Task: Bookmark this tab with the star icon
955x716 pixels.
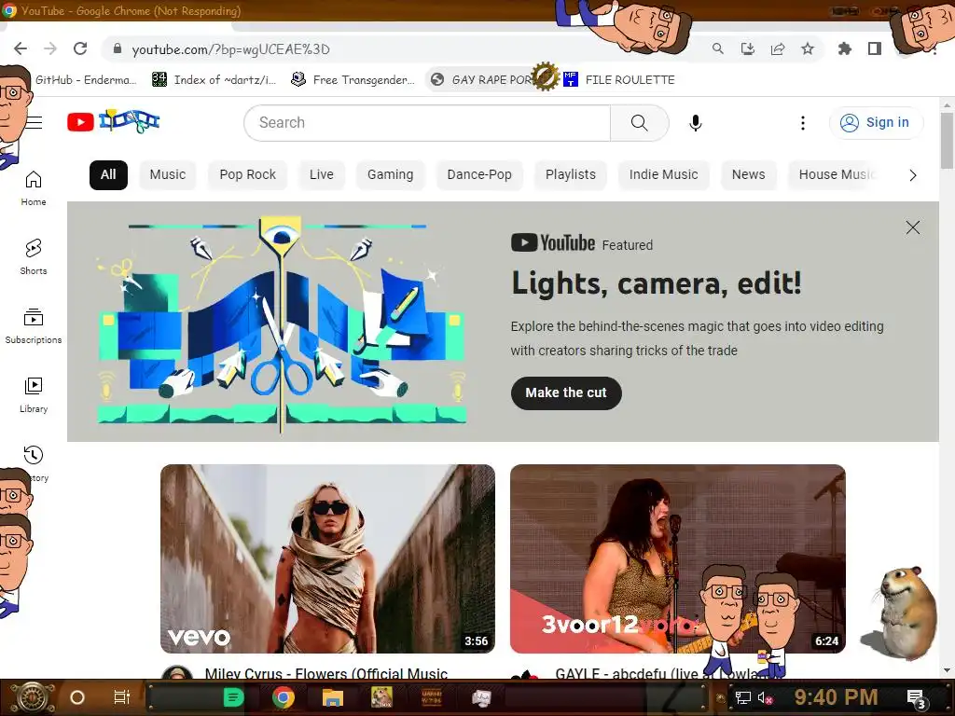Action: click(x=808, y=48)
